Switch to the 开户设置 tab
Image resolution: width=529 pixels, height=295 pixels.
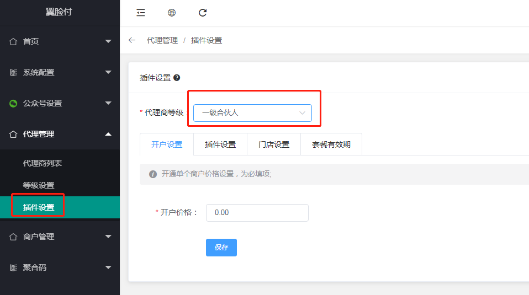click(x=167, y=144)
